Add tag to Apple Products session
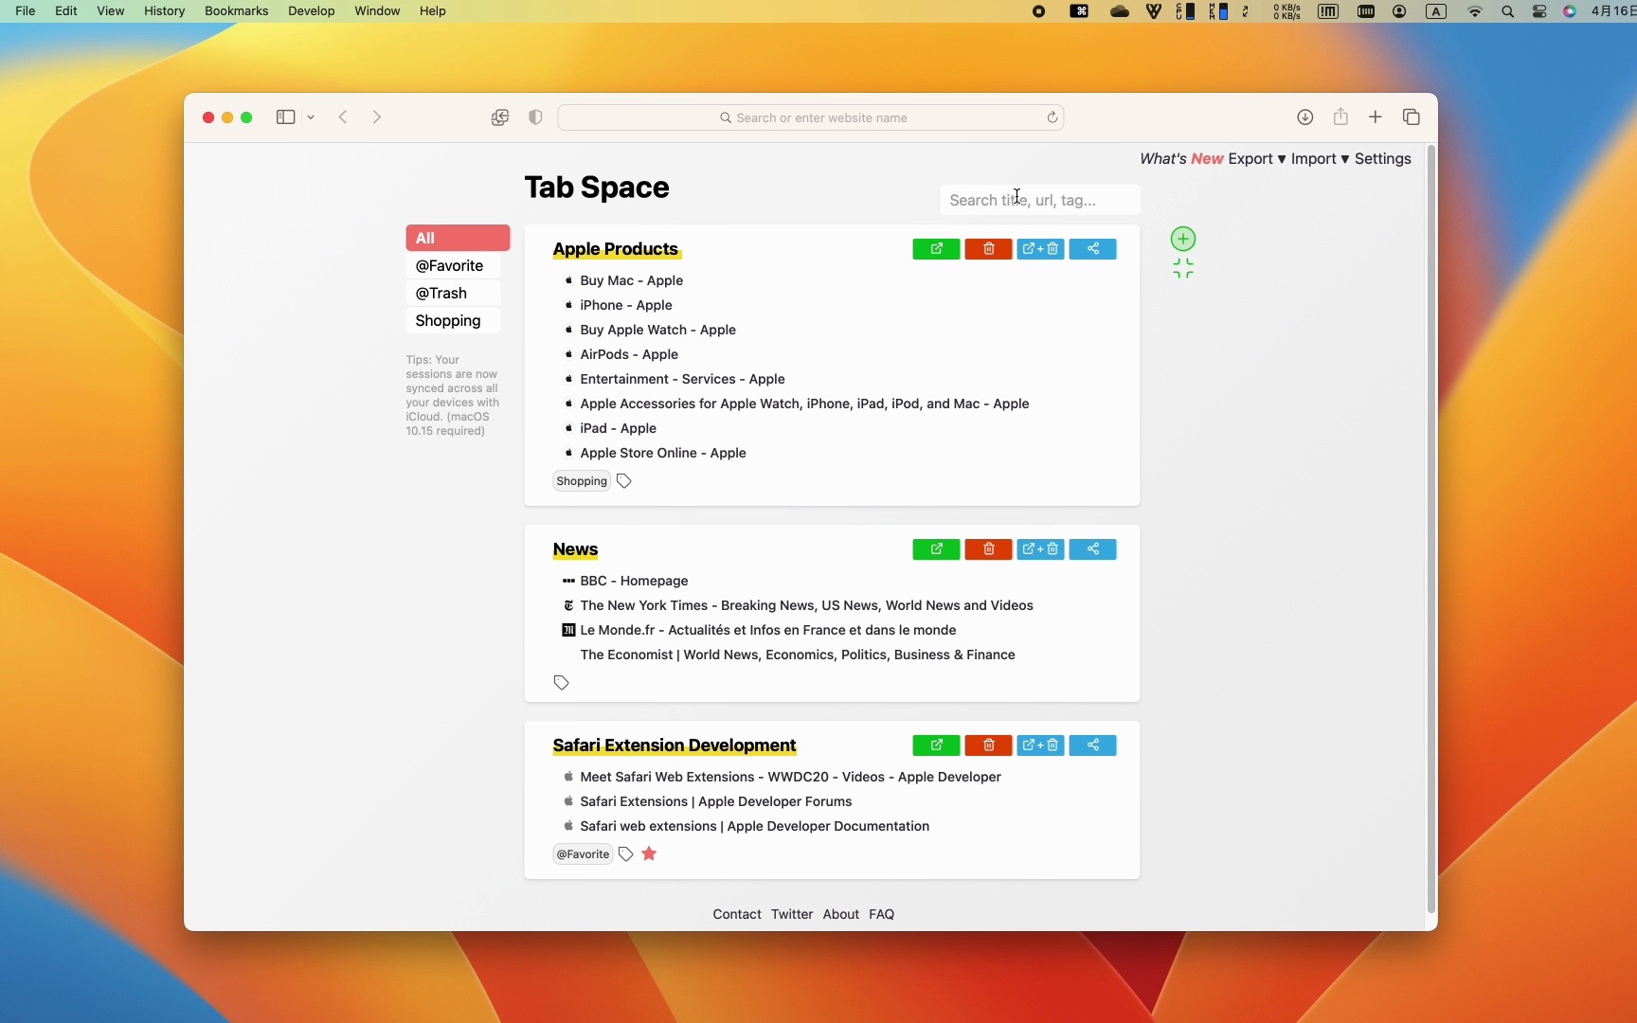The height and width of the screenshot is (1023, 1637). tap(624, 481)
